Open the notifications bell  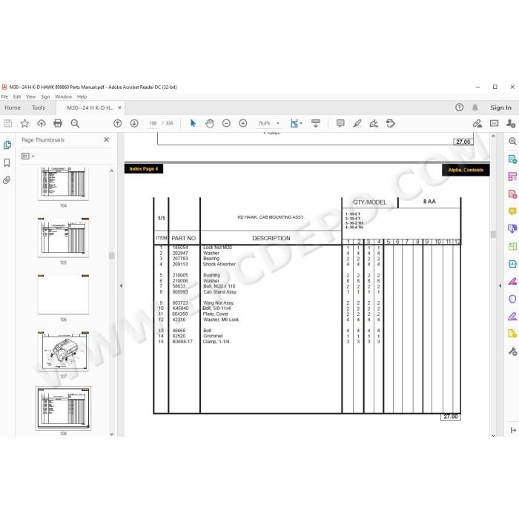click(475, 108)
